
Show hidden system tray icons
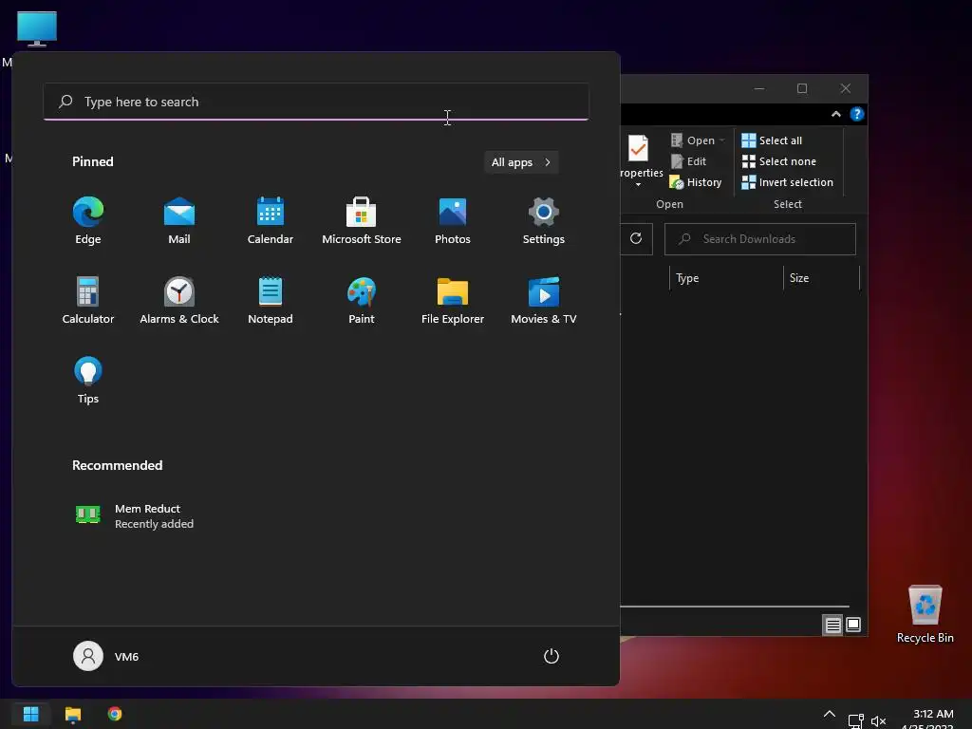click(829, 714)
